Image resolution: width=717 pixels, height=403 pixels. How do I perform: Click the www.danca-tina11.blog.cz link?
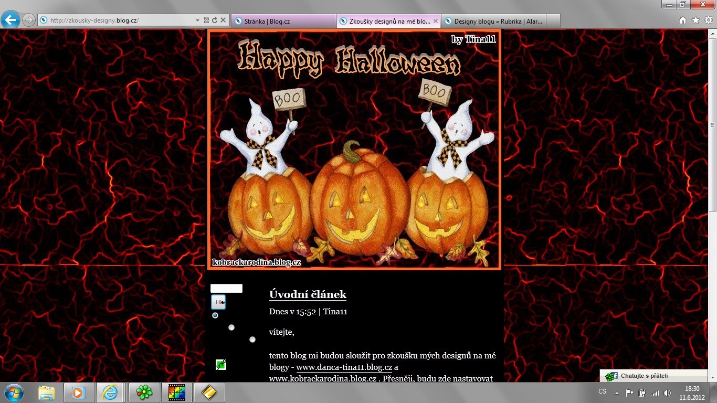click(x=344, y=367)
